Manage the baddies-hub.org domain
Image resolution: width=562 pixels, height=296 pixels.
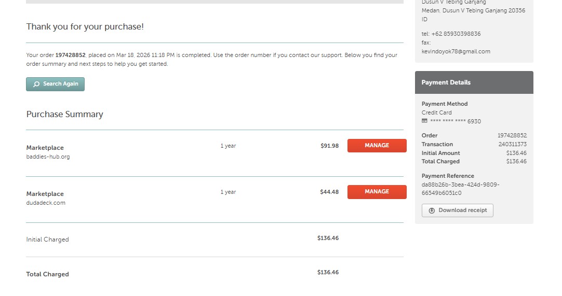(x=377, y=146)
